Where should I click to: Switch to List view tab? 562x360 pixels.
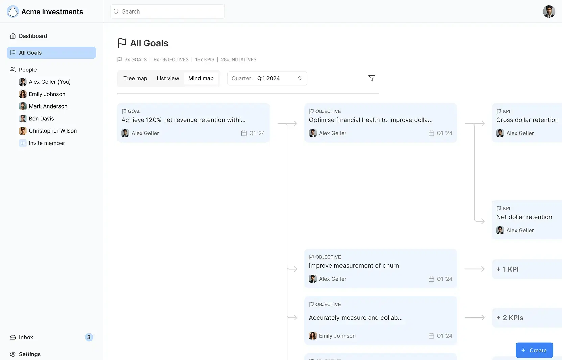pos(168,78)
